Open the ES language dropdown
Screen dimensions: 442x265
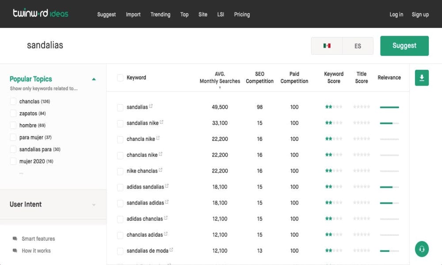coord(358,45)
